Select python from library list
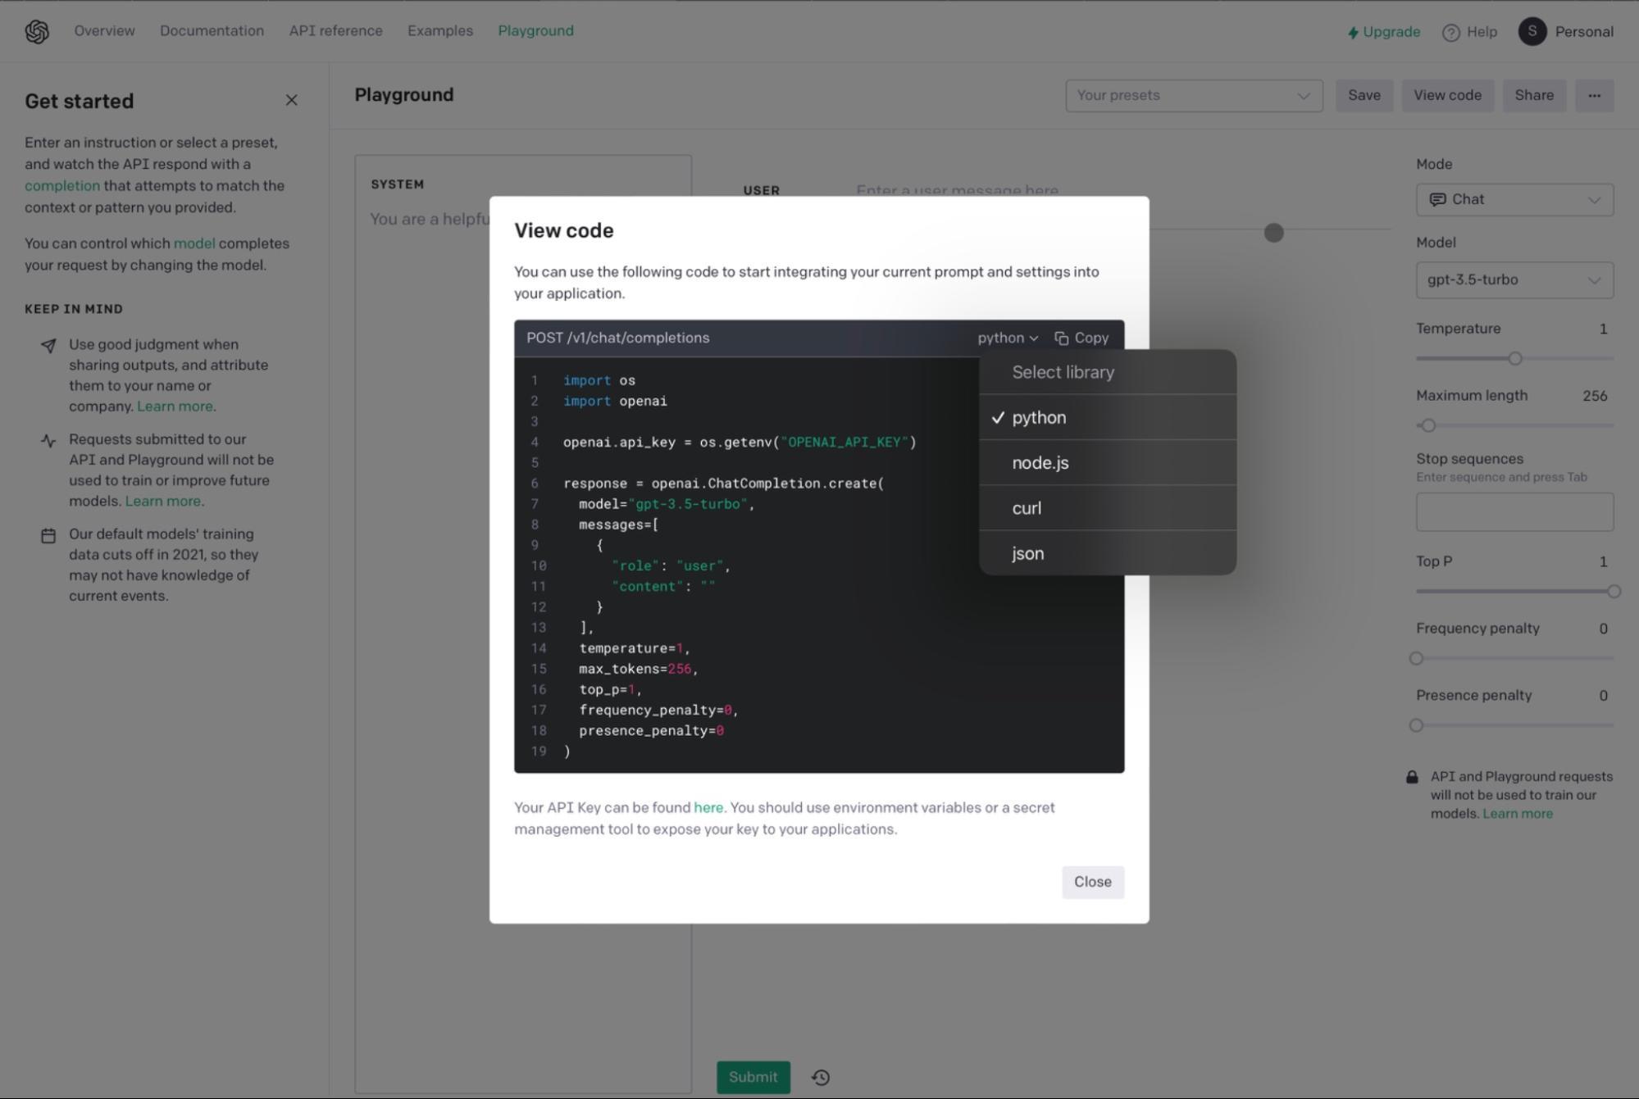Viewport: 1639px width, 1099px height. (x=1107, y=417)
